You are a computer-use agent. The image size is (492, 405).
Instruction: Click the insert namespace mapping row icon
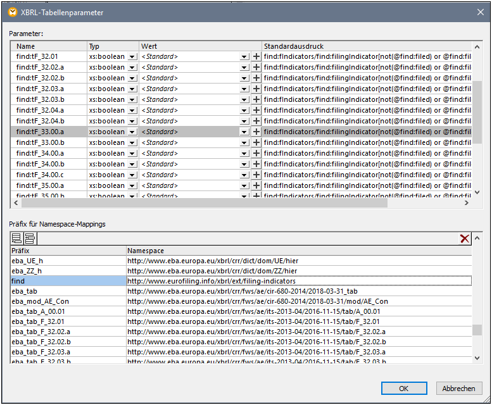(x=30, y=239)
